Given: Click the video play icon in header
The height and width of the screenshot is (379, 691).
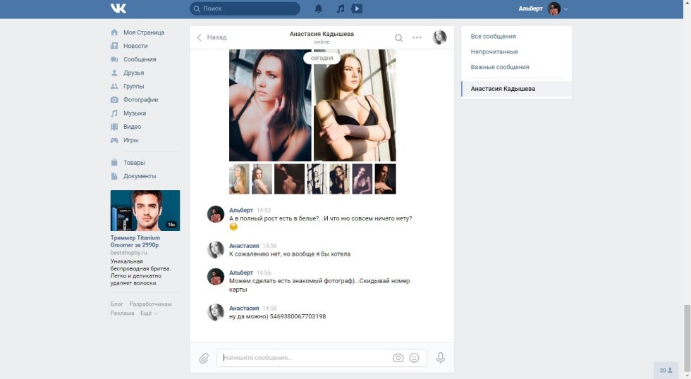Looking at the screenshot, I should [357, 8].
